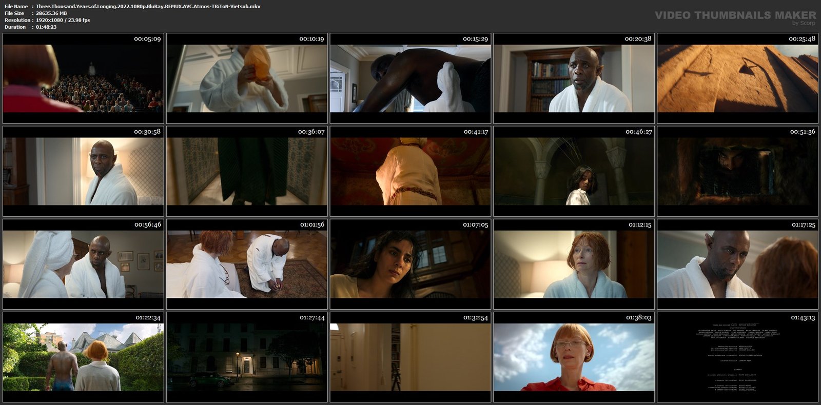This screenshot has width=821, height=405.
Task: Select the frame stamped 01:07:05
Action: point(411,264)
